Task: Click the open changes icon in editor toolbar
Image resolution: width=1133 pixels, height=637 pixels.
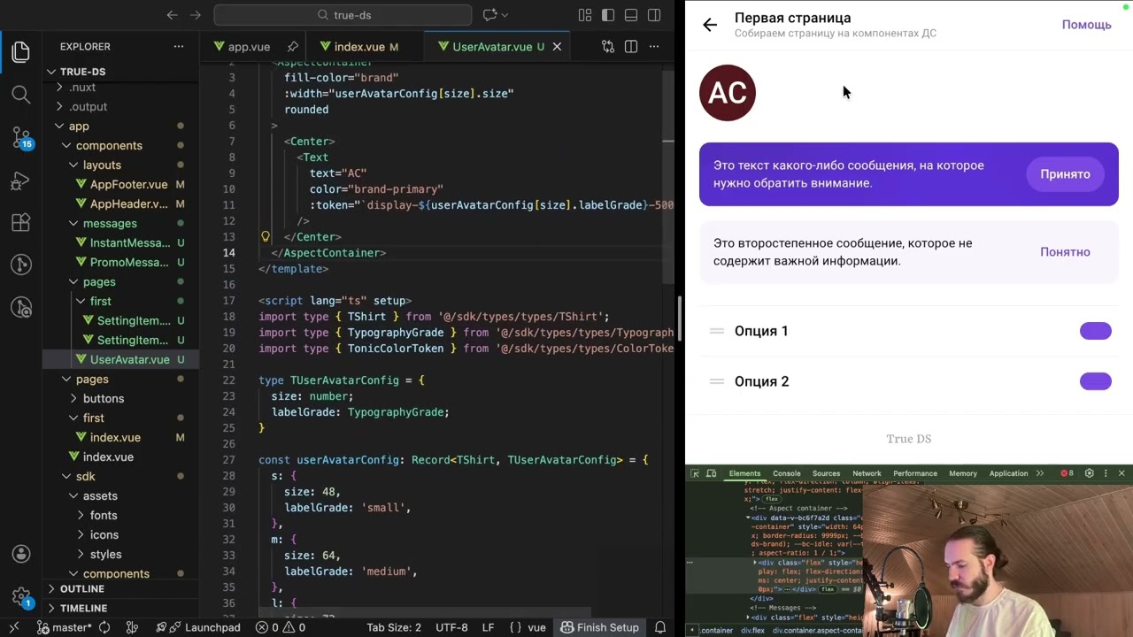Action: tap(608, 46)
